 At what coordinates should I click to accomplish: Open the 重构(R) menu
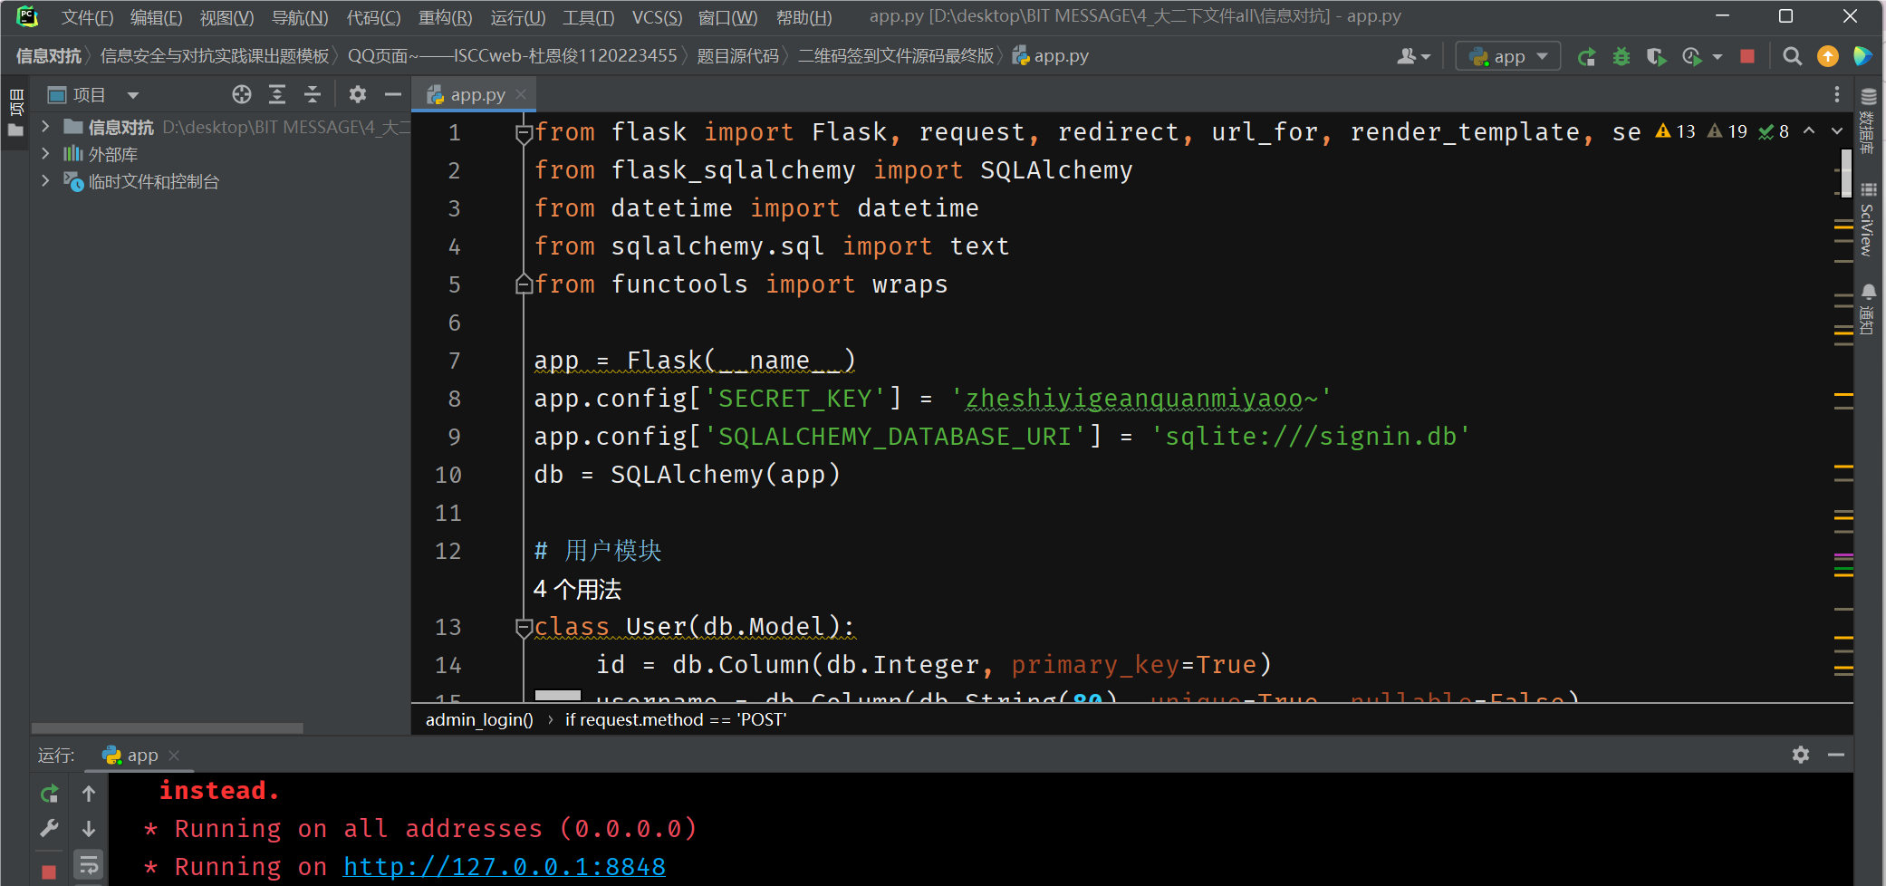pos(445,17)
